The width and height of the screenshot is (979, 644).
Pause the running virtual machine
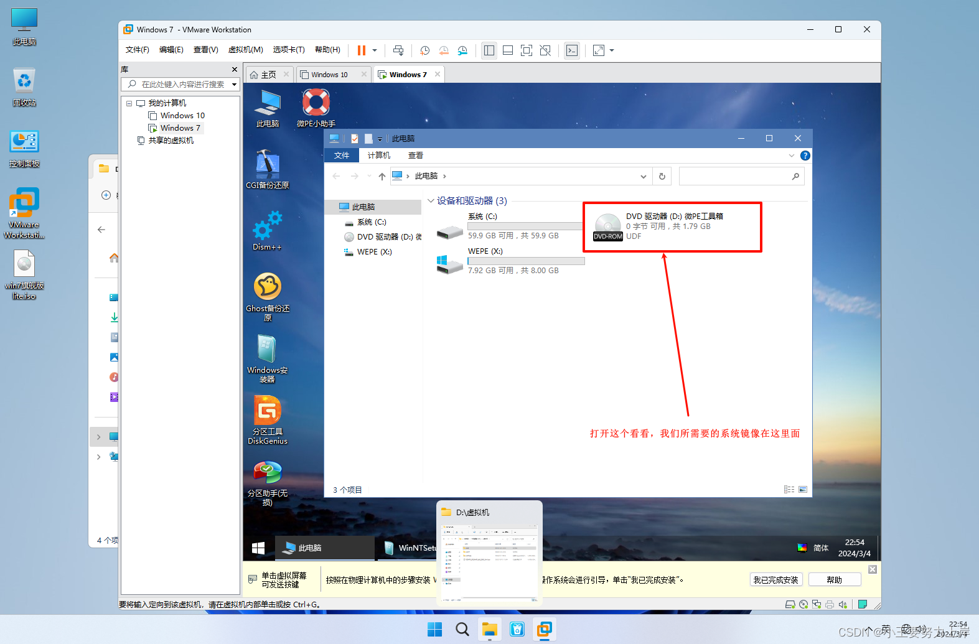[x=361, y=50]
